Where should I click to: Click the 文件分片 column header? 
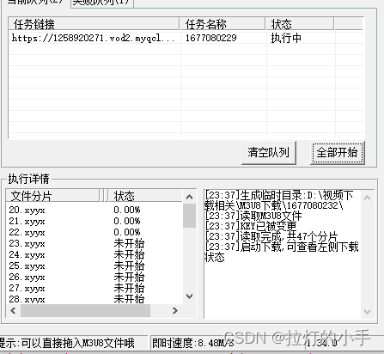(52, 196)
